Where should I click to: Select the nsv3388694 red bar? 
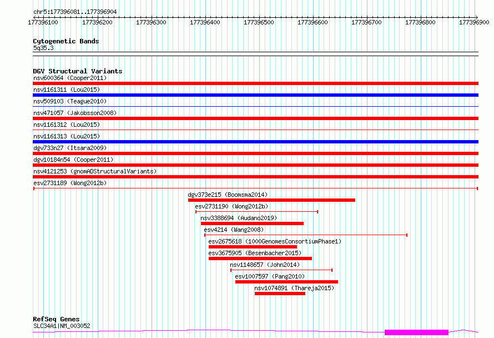point(252,223)
